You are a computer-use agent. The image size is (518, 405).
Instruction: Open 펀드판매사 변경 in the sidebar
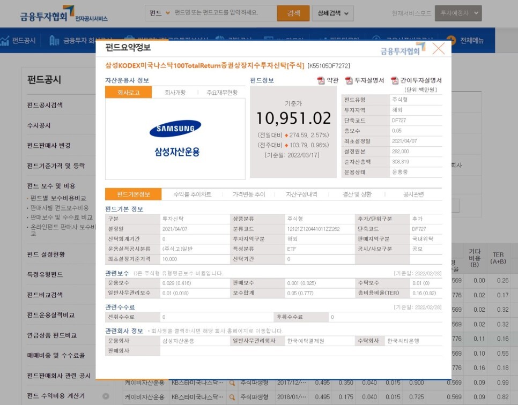tap(49, 146)
